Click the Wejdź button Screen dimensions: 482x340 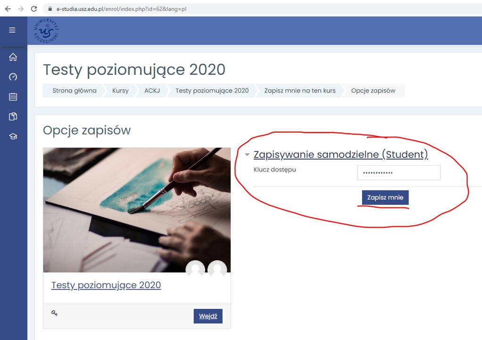click(208, 316)
